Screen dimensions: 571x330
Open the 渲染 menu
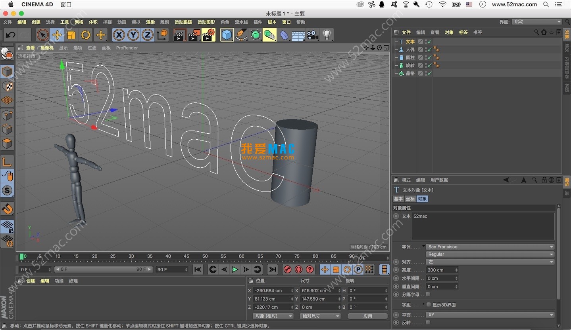(150, 22)
